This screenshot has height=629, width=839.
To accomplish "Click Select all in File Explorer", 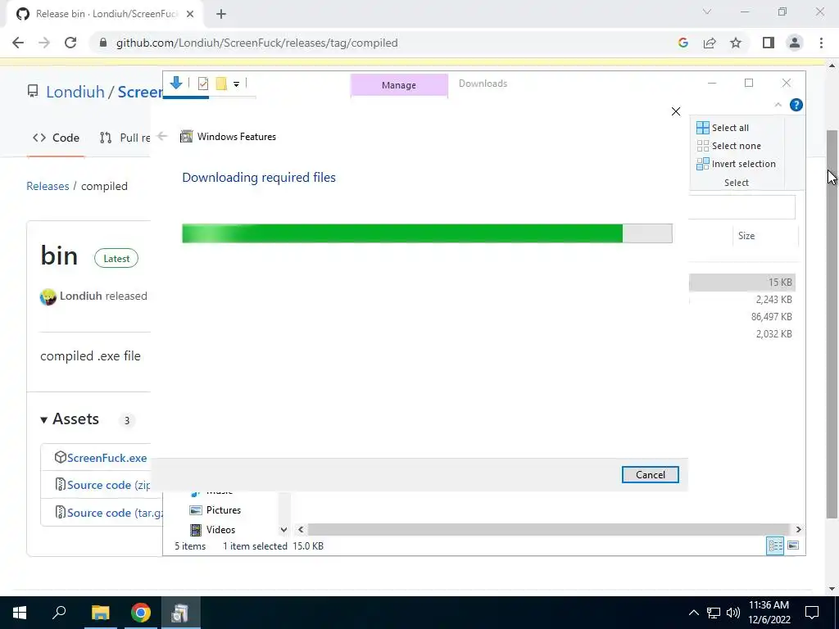I will point(723,128).
